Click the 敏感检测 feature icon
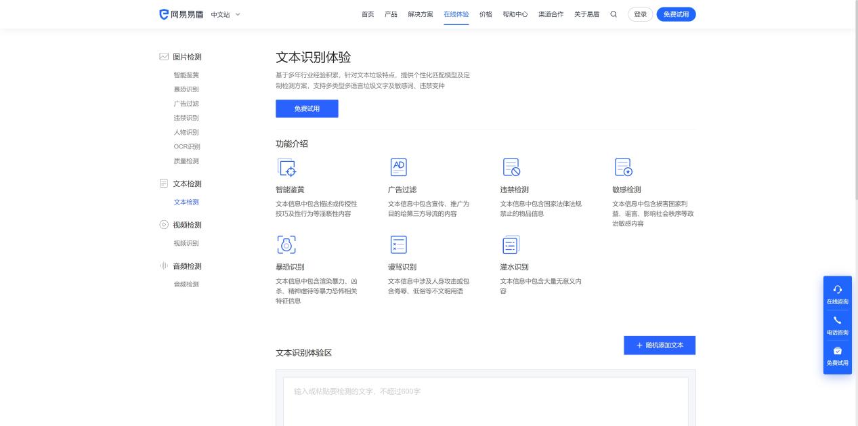The image size is (858, 426). 623,167
